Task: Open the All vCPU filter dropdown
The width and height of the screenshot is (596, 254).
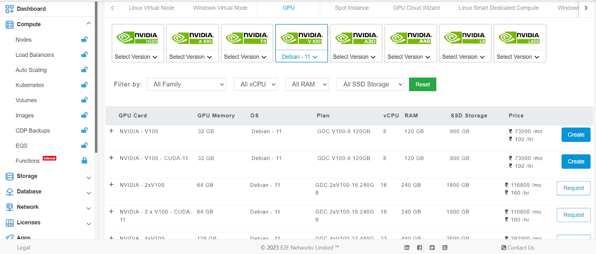Action: [256, 84]
